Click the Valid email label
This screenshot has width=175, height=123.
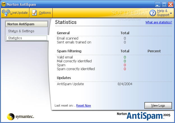[65, 57]
